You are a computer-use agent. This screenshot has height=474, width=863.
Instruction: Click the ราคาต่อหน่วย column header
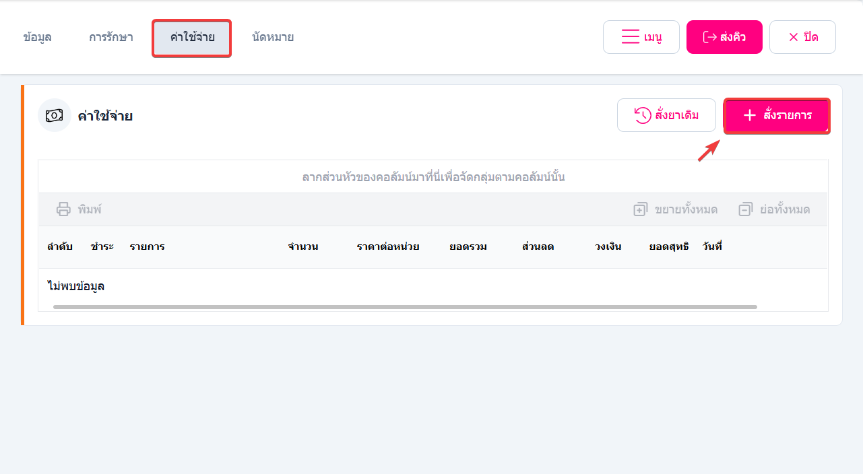coord(388,246)
